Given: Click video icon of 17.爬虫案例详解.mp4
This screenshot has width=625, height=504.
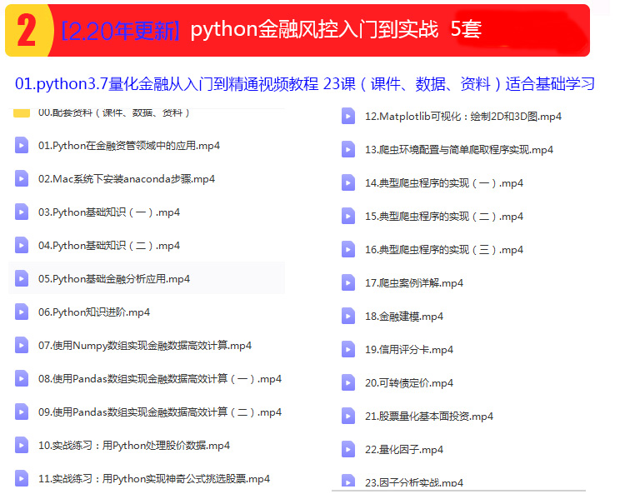Looking at the screenshot, I should coord(348,283).
